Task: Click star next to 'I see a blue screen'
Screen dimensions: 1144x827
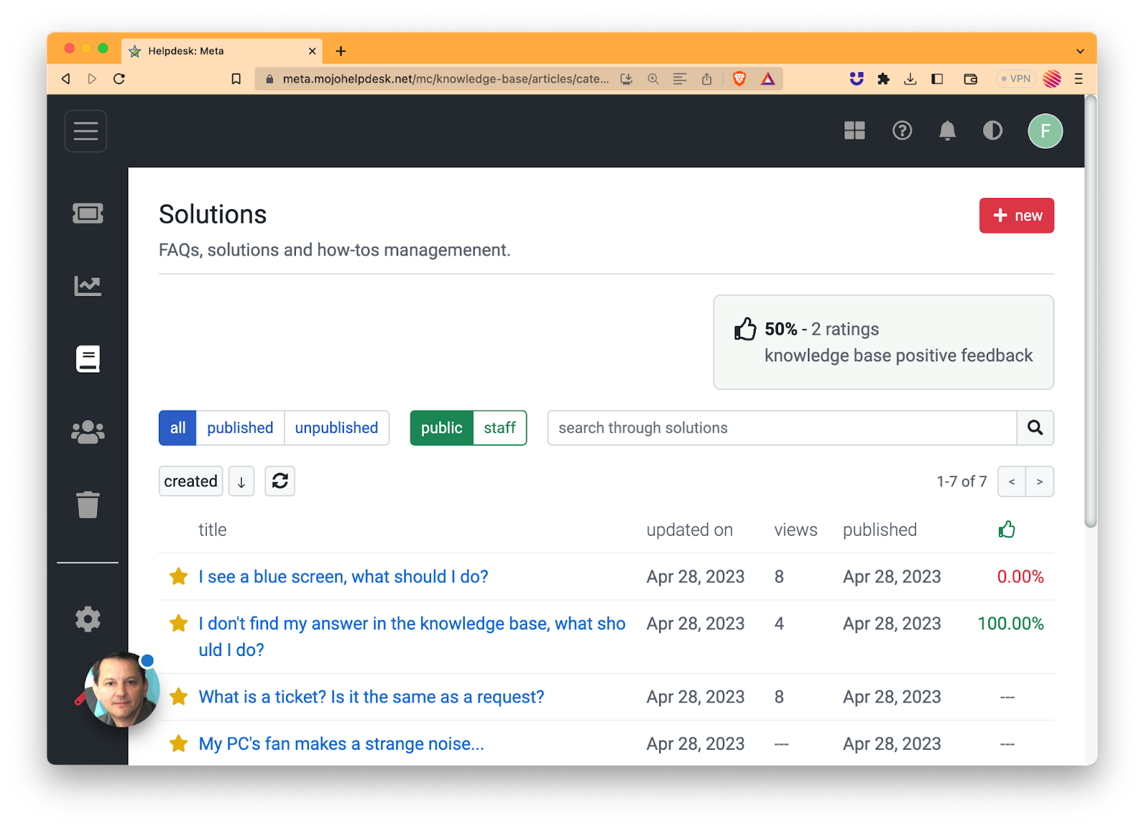Action: (x=179, y=576)
